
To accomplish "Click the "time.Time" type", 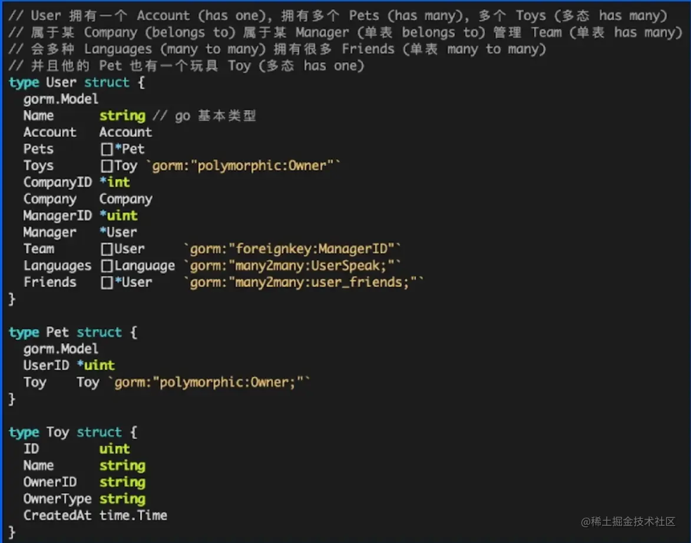I will point(133,516).
